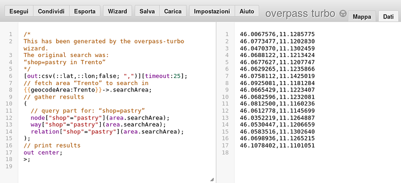Click result 46.0688122,11.1213424

(x=277, y=55)
